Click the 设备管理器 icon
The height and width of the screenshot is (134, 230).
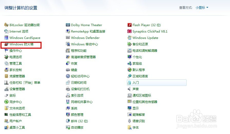tap(6, 89)
